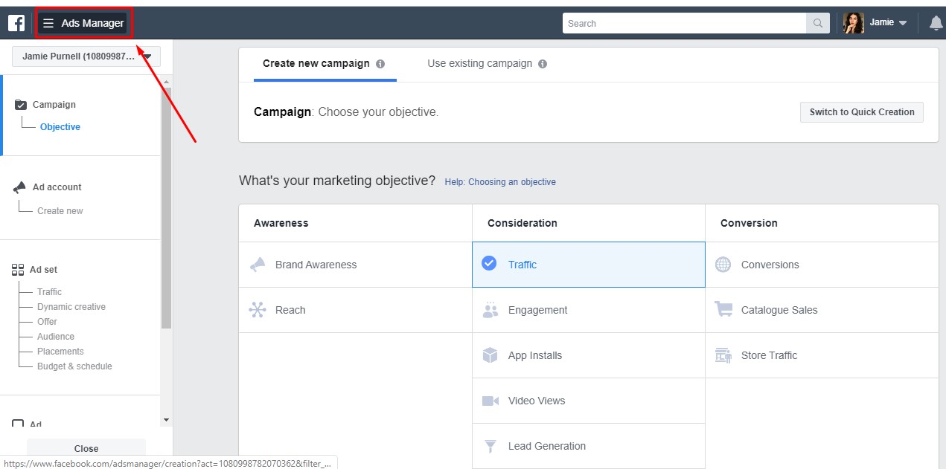This screenshot has height=469, width=946.
Task: Choose the Video Views objective
Action: pos(536,401)
